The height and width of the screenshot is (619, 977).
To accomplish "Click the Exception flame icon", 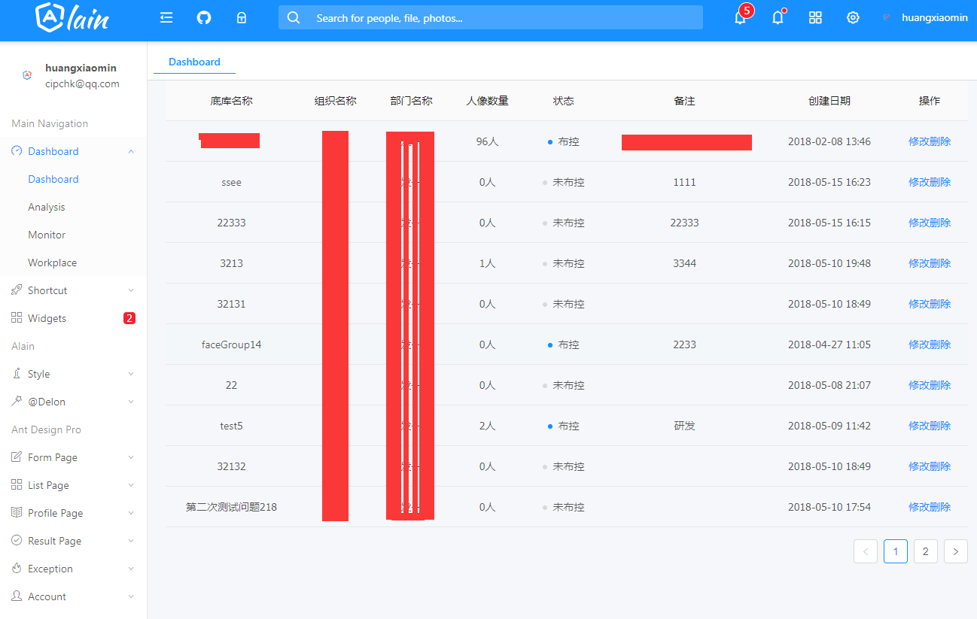I will 17,568.
